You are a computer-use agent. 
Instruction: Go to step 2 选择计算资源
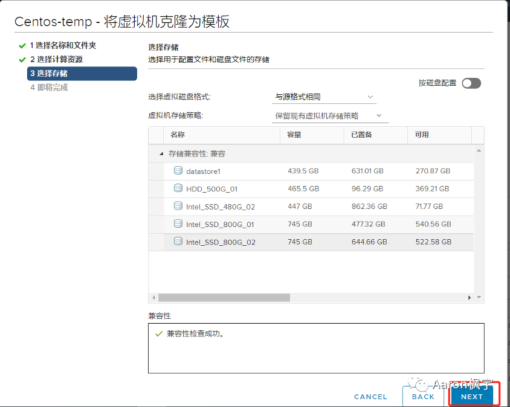click(x=56, y=60)
